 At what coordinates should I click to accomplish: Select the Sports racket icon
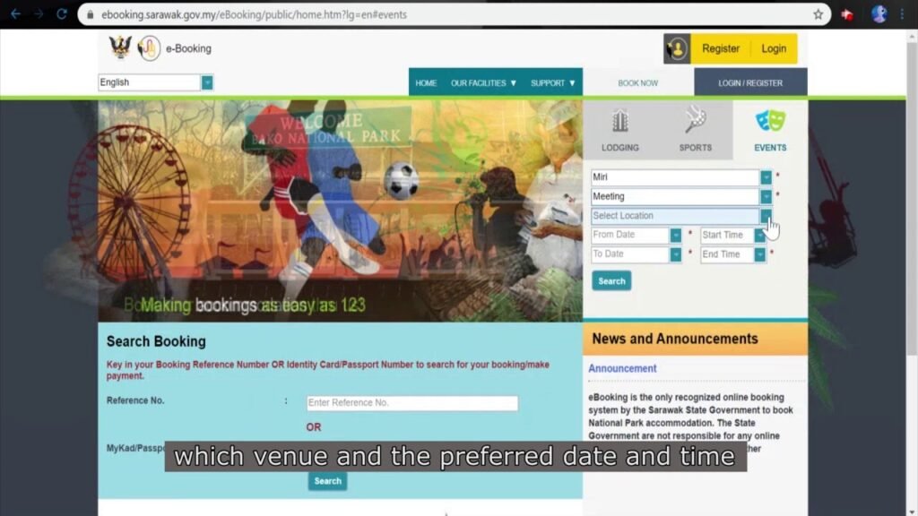(x=695, y=120)
